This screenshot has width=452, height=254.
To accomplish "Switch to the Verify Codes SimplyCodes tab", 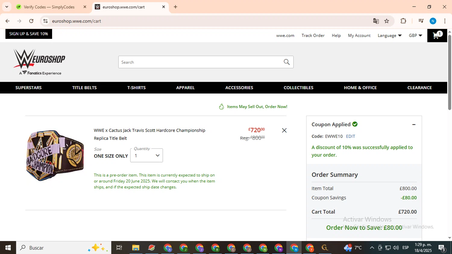I will (x=49, y=7).
